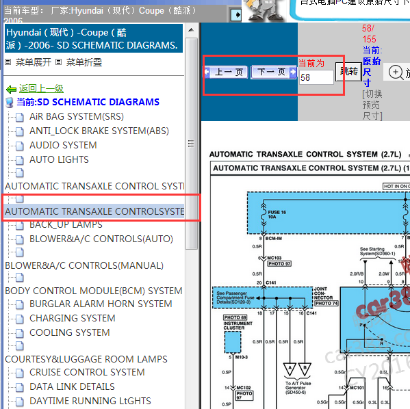Go to next page with 下一页 button
The width and height of the screenshot is (410, 409).
[274, 72]
